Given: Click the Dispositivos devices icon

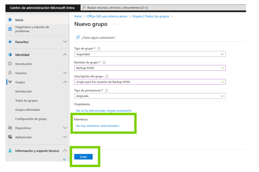Looking at the screenshot, I should point(10,128).
